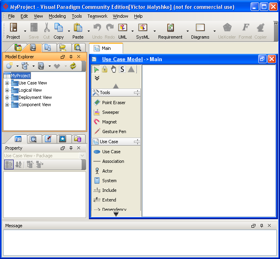Viewport: 280px width, 259px height.
Task: Click the Paste toolbar icon
Action: tap(78, 27)
